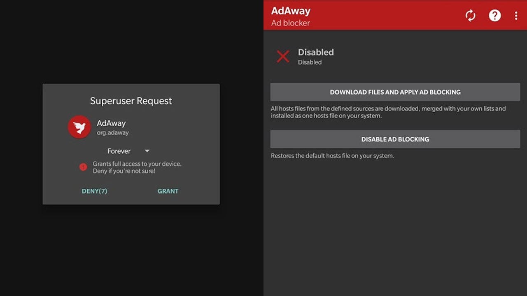Expand the Forever duration dropdown
The width and height of the screenshot is (527, 296).
click(129, 151)
